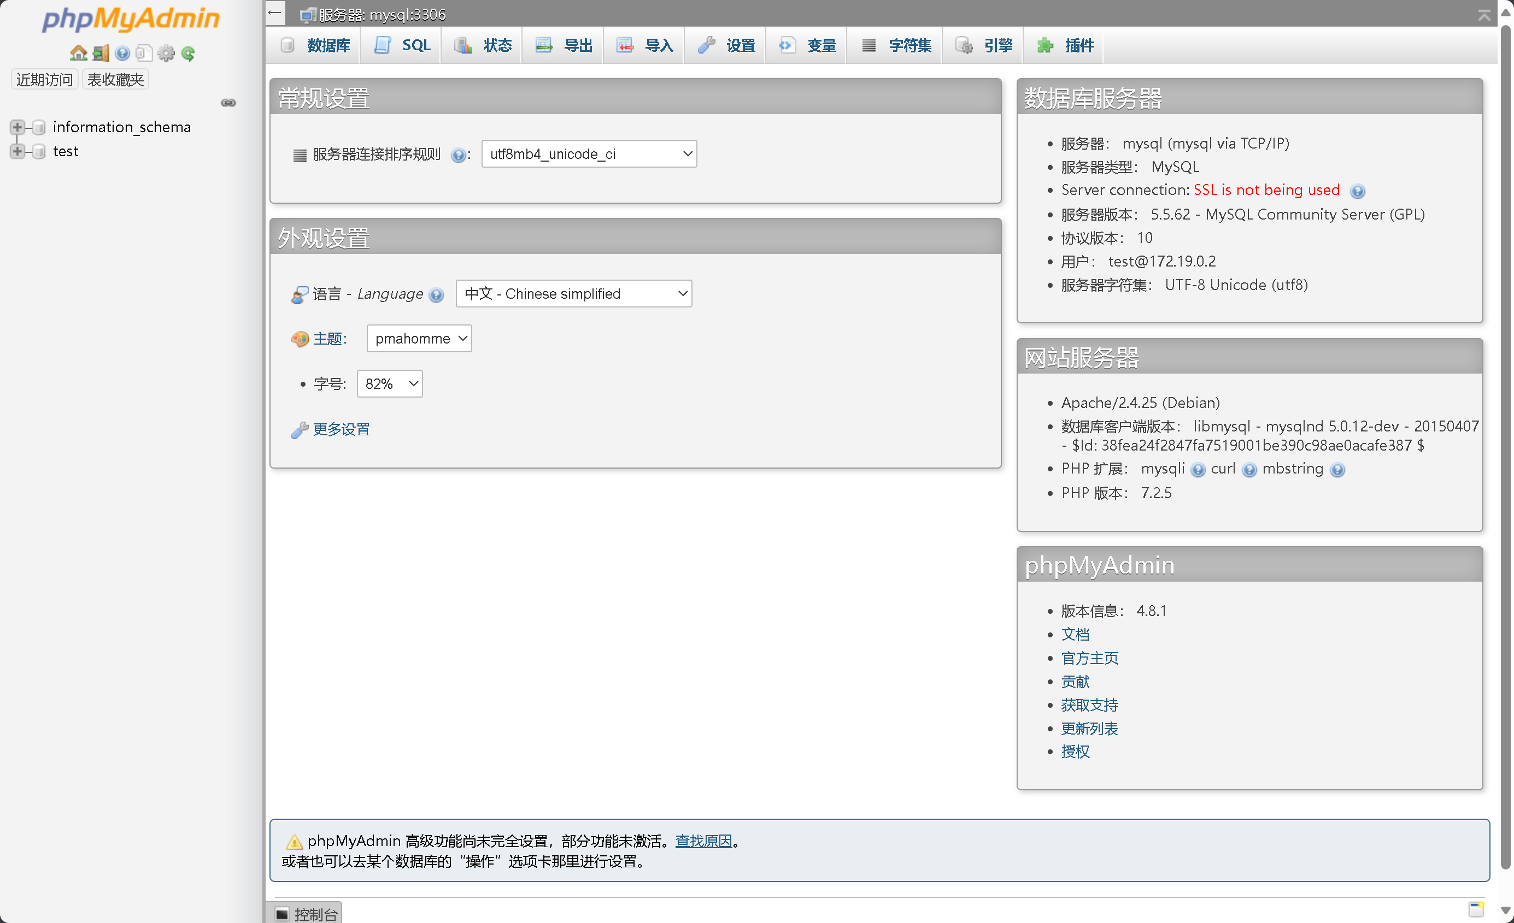Click the 查找原因 link in warning

(703, 841)
